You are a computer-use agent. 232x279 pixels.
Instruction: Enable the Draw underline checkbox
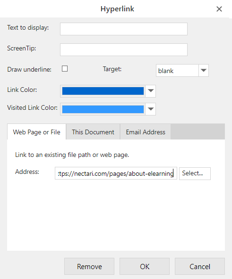click(65, 69)
